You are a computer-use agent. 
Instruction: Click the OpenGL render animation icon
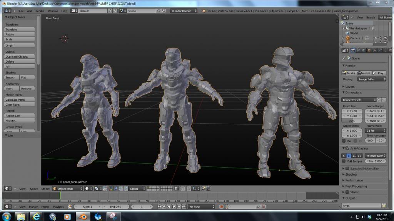[x=208, y=189]
